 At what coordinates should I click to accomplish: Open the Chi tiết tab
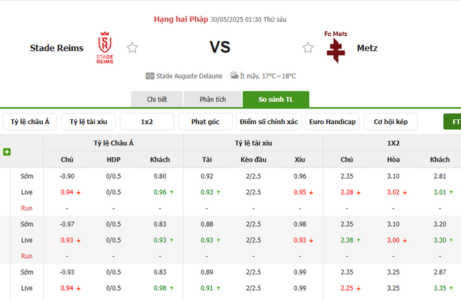coord(157,99)
